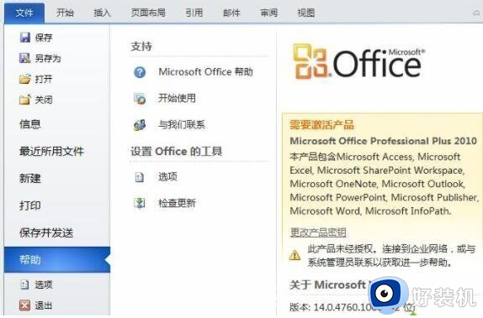
Task: Switch to the 视图 (View) tab
Action: tap(306, 13)
